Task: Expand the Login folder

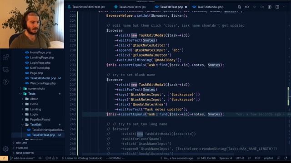Action: coord(22,115)
